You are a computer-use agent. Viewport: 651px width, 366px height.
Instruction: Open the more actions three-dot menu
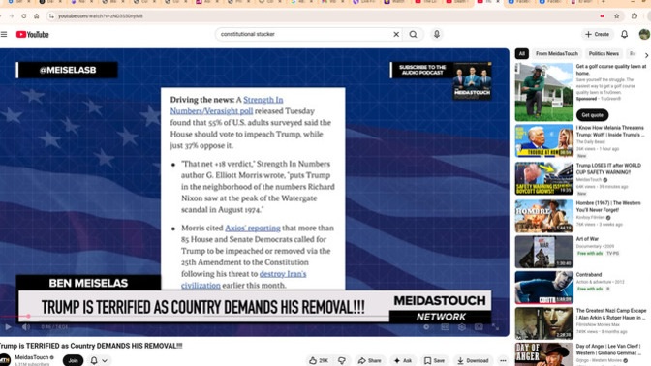click(x=503, y=360)
